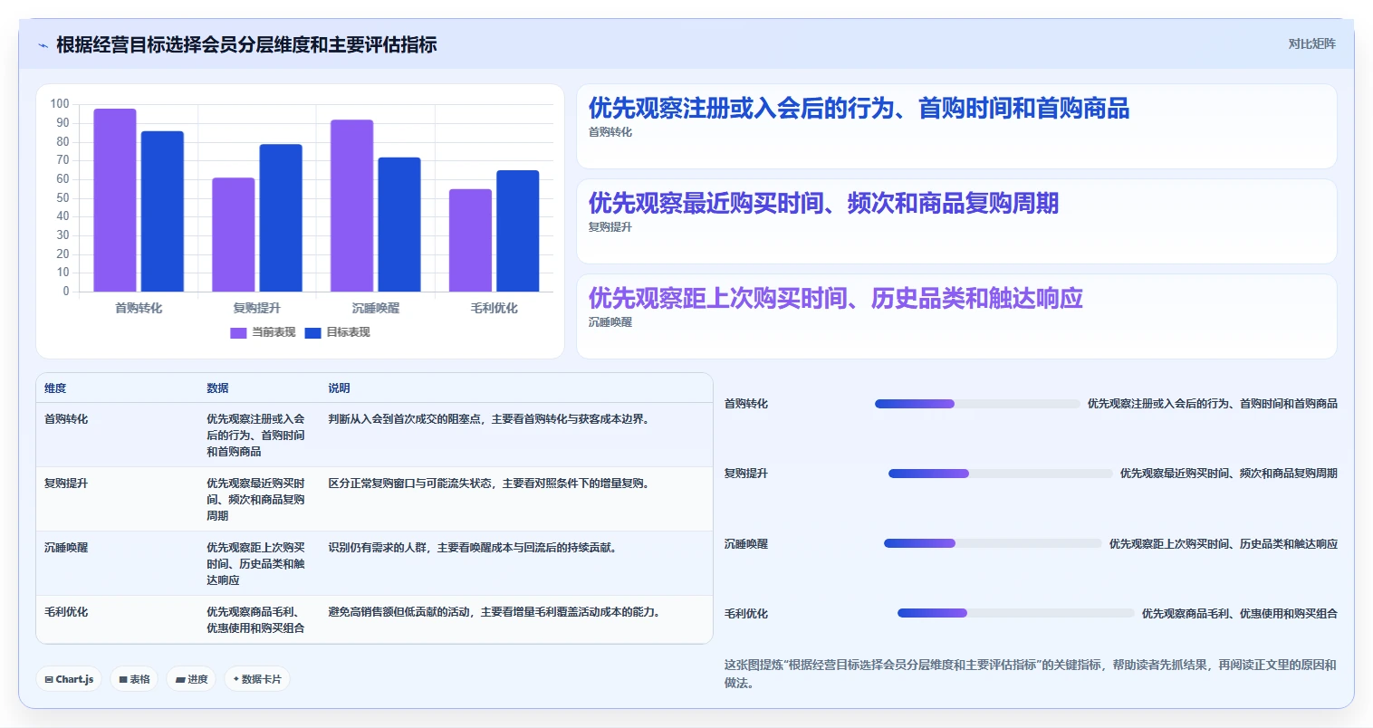Open the card 优先观察距上次购买时间、历史品类和触达响应
Image resolution: width=1373 pixels, height=728 pixels.
(x=956, y=317)
